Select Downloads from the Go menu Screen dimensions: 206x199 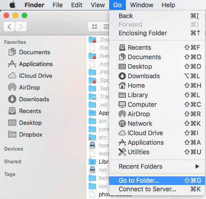point(157,76)
